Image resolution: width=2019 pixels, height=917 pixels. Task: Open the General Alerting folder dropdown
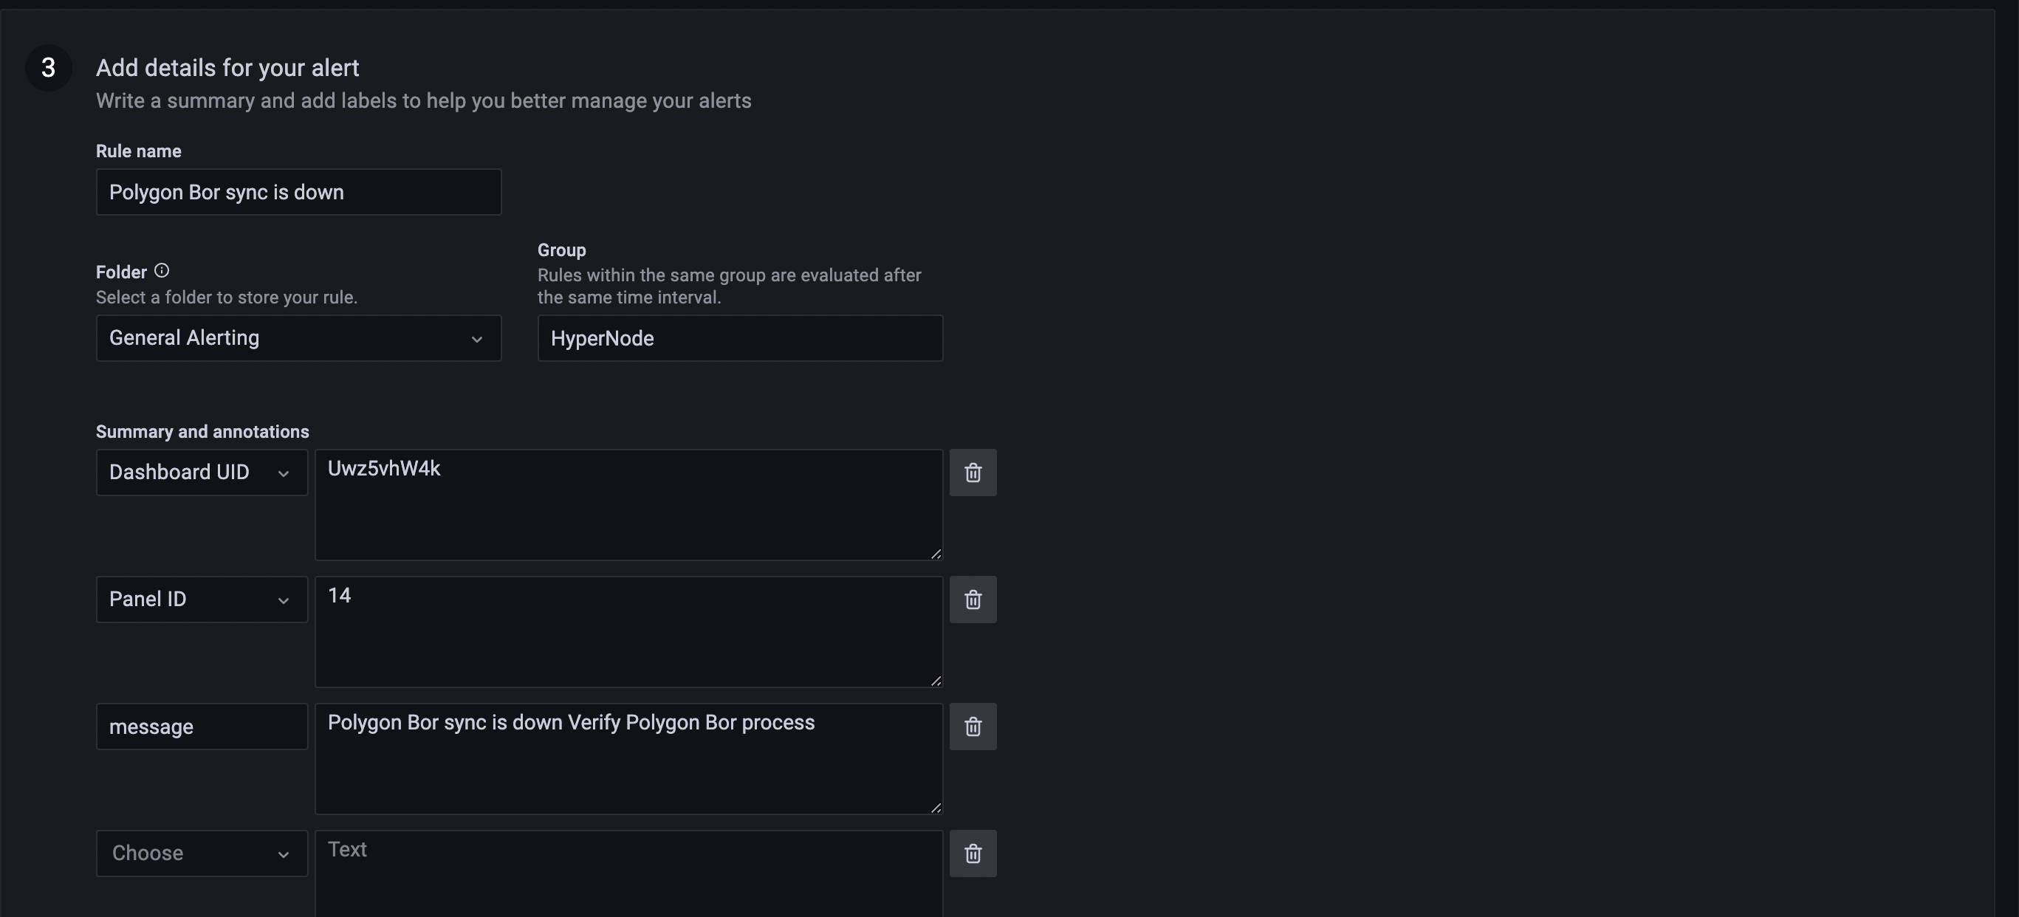[298, 338]
